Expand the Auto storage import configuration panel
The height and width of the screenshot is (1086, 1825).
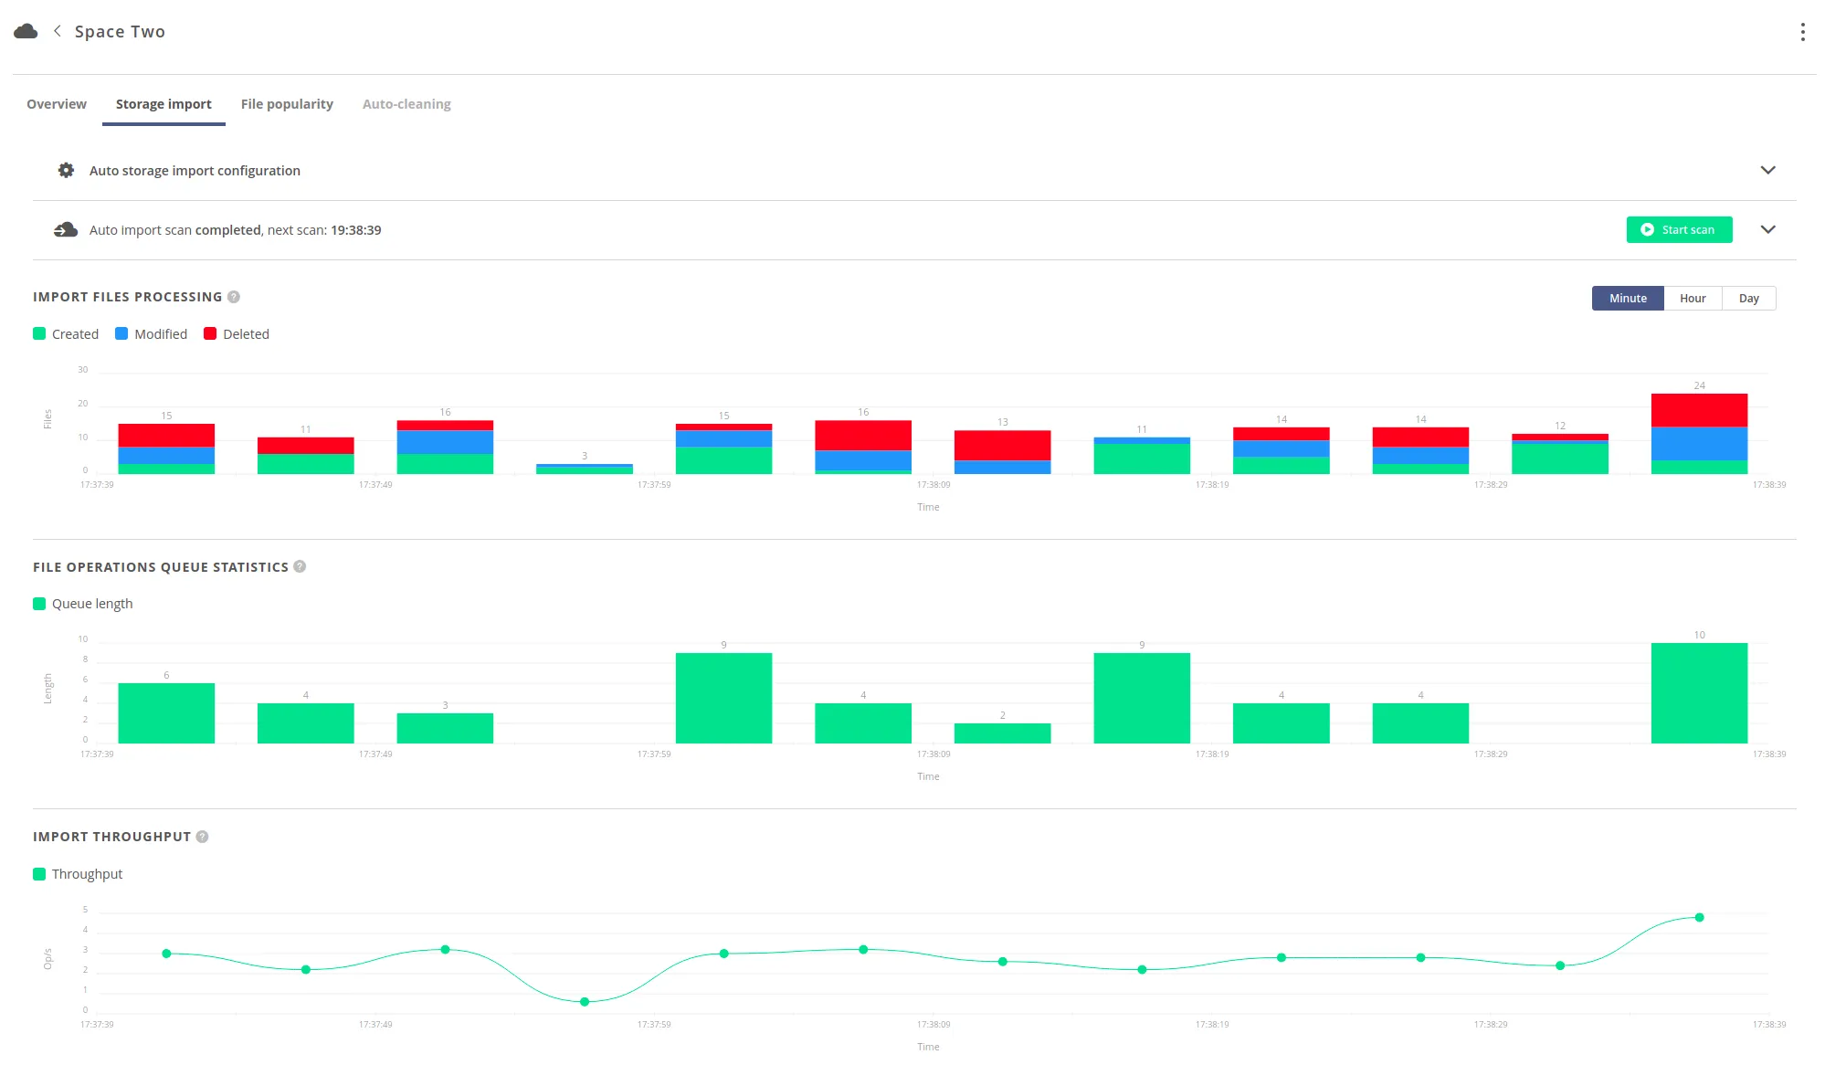1768,170
